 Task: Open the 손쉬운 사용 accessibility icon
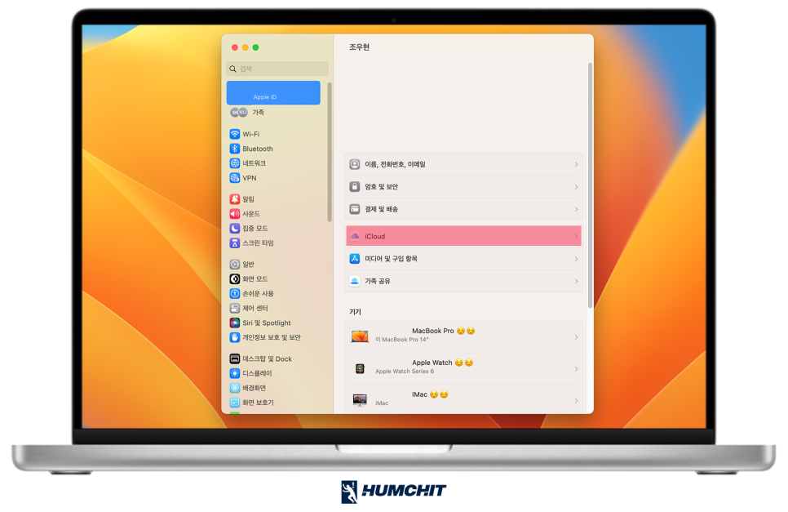(235, 293)
